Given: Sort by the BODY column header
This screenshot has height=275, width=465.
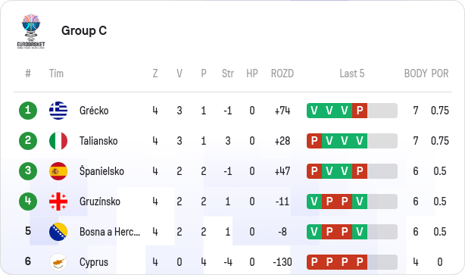Looking at the screenshot, I should pos(416,73).
